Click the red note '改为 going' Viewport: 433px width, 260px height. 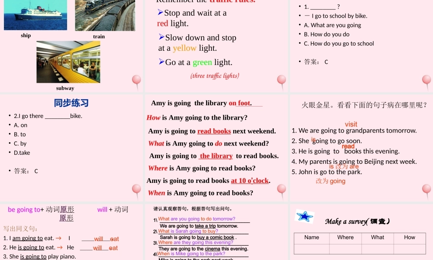click(330, 181)
